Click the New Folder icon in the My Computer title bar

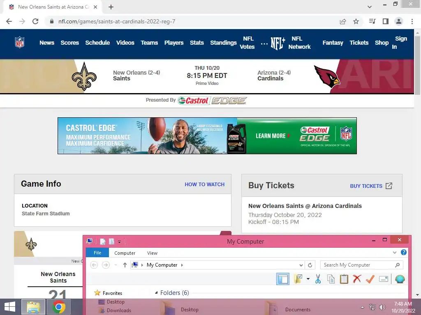111,242
